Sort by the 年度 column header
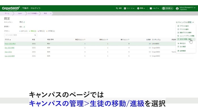The height and width of the screenshot is (111, 198). click(x=33, y=40)
